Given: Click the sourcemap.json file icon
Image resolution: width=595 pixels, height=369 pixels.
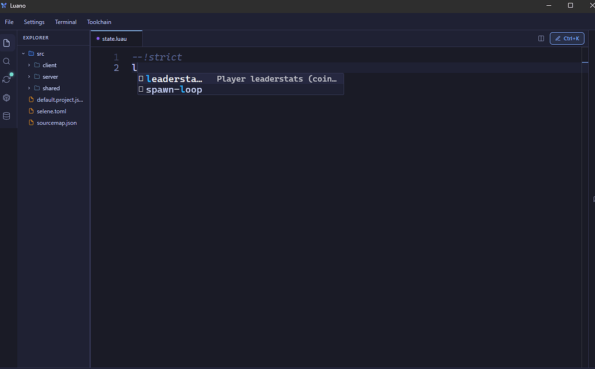Looking at the screenshot, I should 32,122.
